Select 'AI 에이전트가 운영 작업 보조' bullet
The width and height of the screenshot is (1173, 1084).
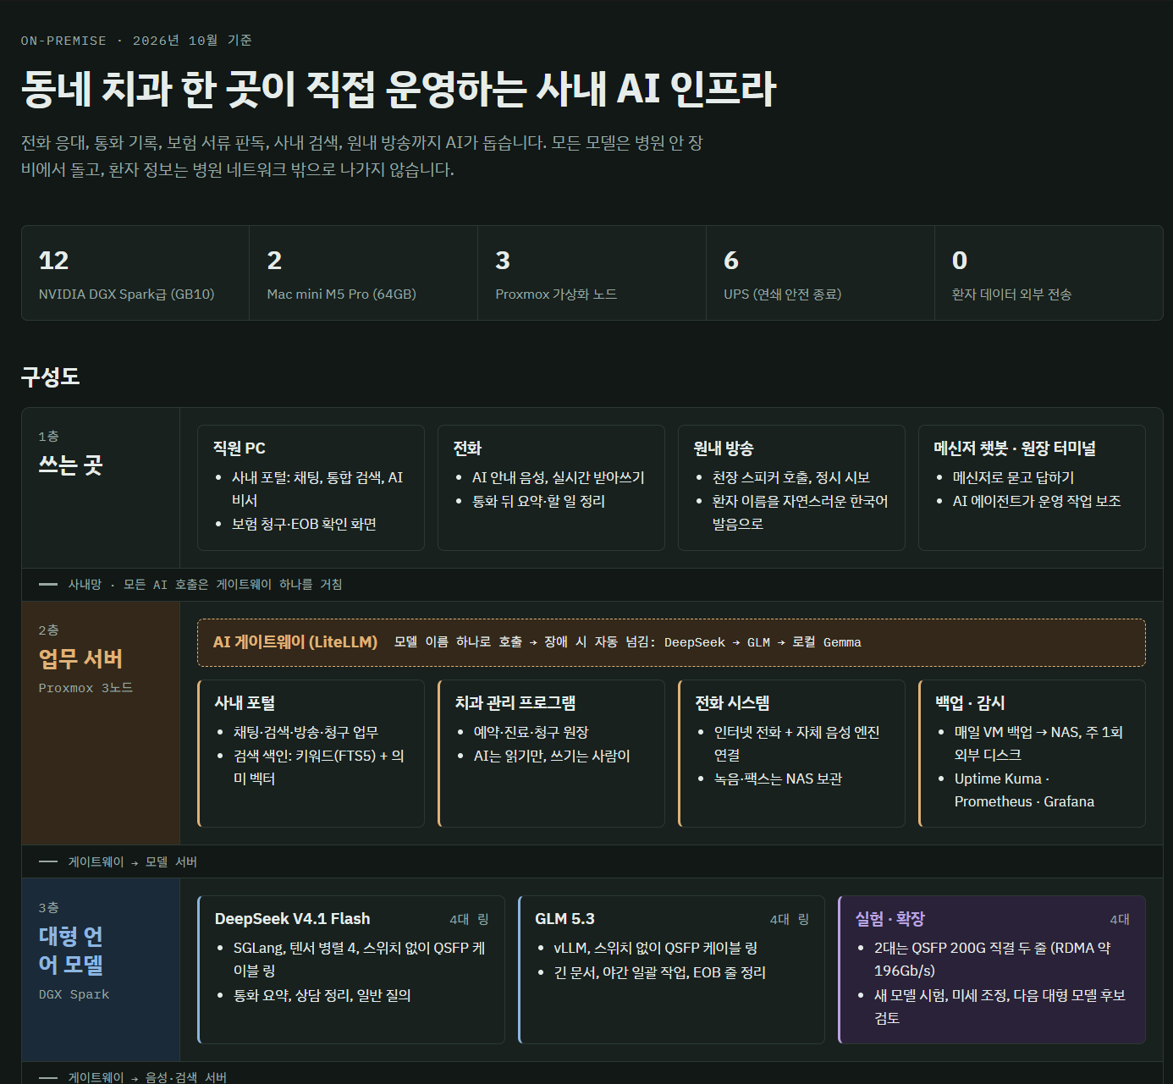(x=1037, y=502)
